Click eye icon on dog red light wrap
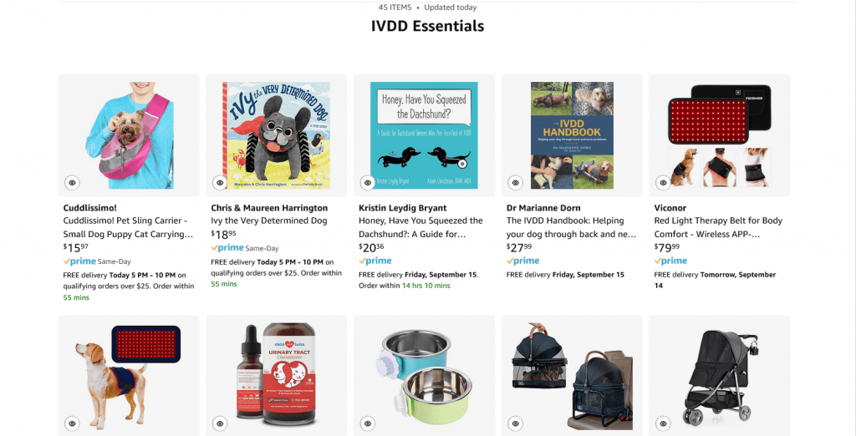This screenshot has height=436, width=856. 72,423
